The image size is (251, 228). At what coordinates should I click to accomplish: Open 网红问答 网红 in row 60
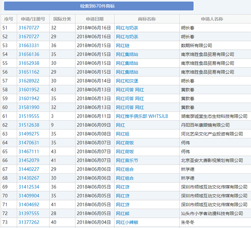130,107
